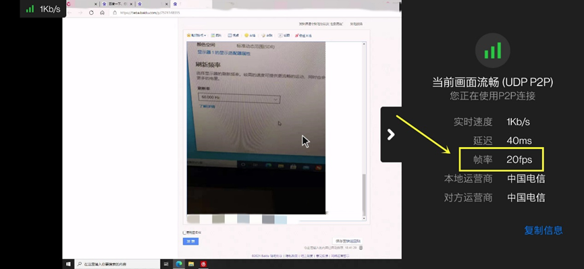Switch to the third browser tab

tap(152, 4)
